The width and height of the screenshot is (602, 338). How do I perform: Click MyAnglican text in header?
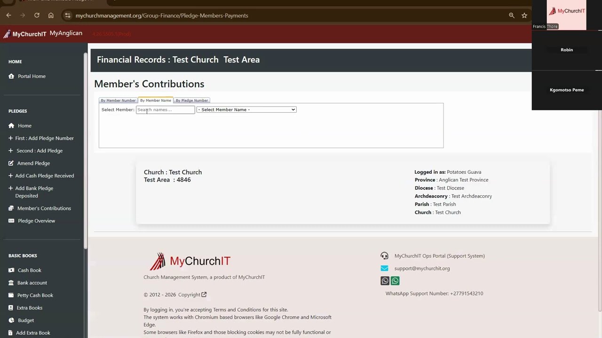(x=66, y=33)
